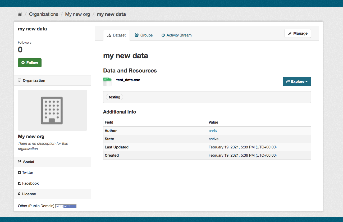Go to My new org breadcrumb
Image resolution: width=343 pixels, height=222 pixels.
[x=77, y=14]
